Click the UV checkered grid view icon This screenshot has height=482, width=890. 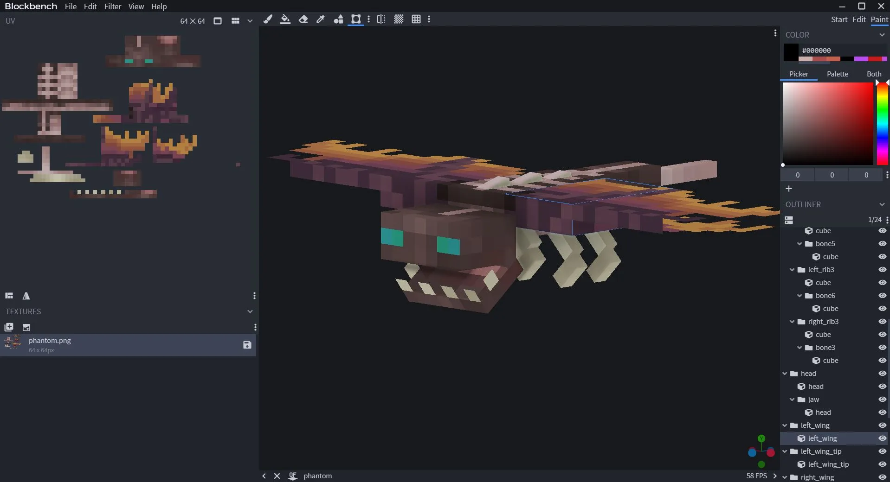point(235,21)
